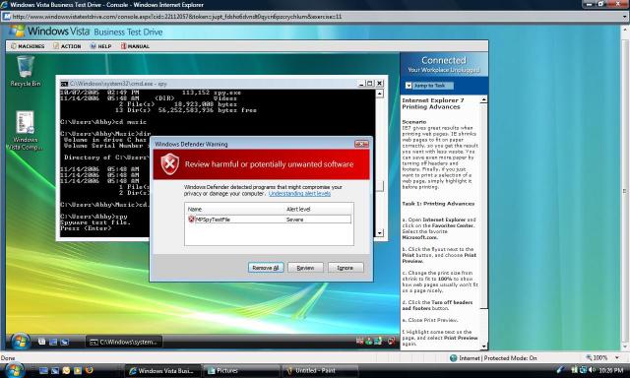Screen dimensions: 630x378
Task: Click the Windows Vista Business Test Drive logo
Action: pyautogui.click(x=87, y=31)
